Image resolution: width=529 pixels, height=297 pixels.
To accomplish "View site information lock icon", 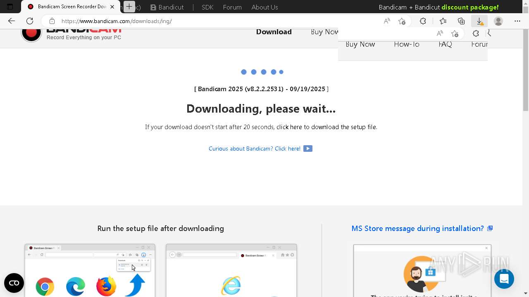I will [52, 21].
